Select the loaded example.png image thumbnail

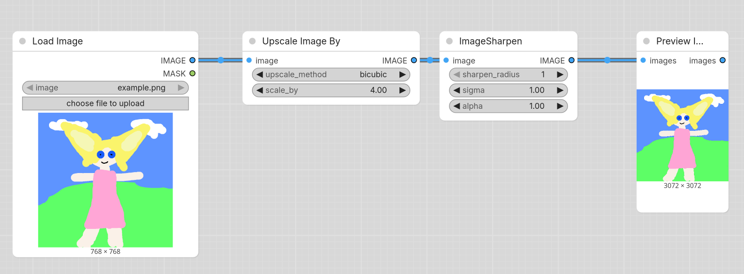[x=105, y=180]
